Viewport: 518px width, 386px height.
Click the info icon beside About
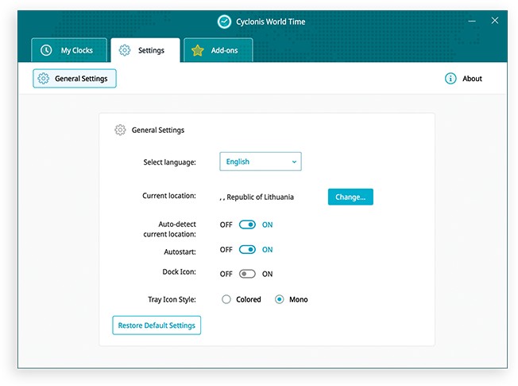coord(450,79)
